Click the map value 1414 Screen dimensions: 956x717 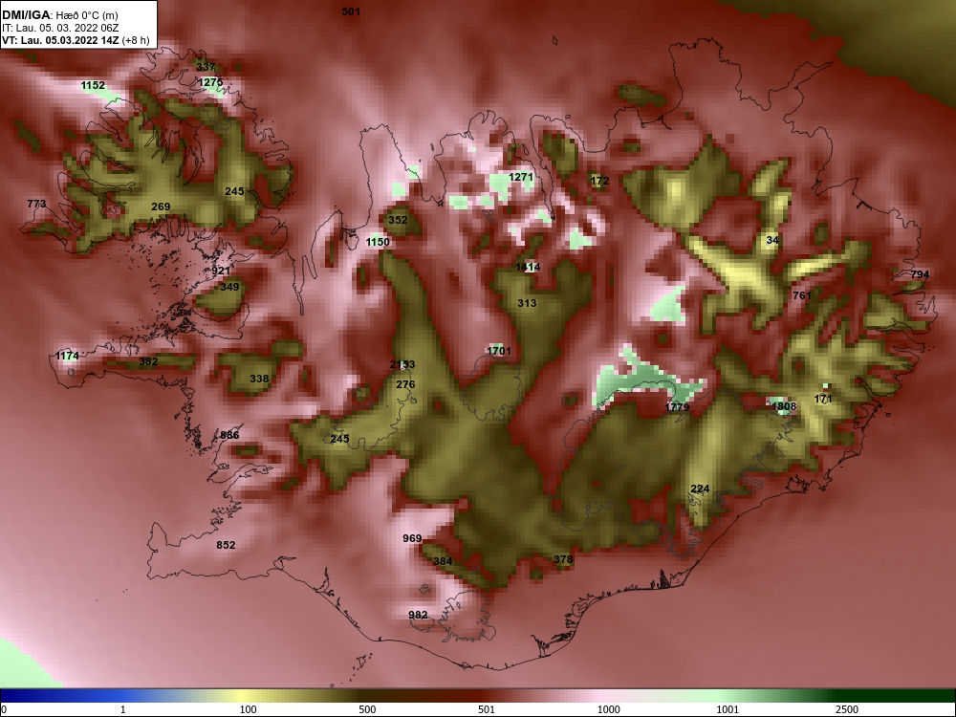[x=528, y=267]
